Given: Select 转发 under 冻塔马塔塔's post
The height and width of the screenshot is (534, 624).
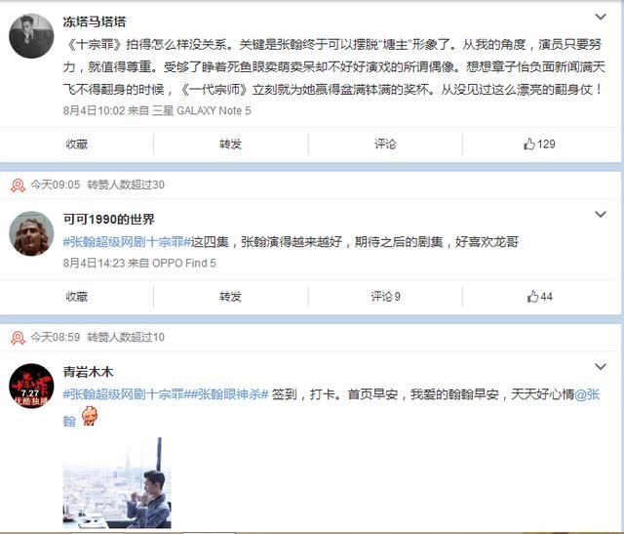Looking at the screenshot, I should [230, 144].
